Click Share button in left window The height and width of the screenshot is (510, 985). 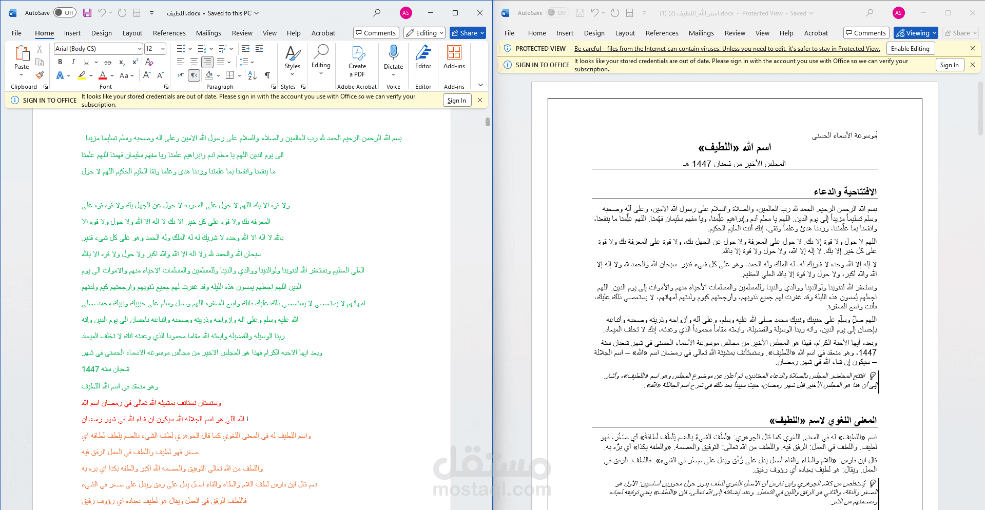468,33
